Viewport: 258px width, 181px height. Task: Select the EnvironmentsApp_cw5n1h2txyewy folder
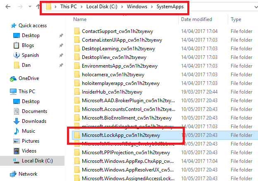(119, 66)
